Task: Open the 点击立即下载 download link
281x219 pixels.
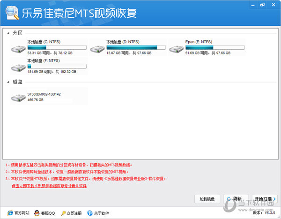Action: tap(49, 186)
